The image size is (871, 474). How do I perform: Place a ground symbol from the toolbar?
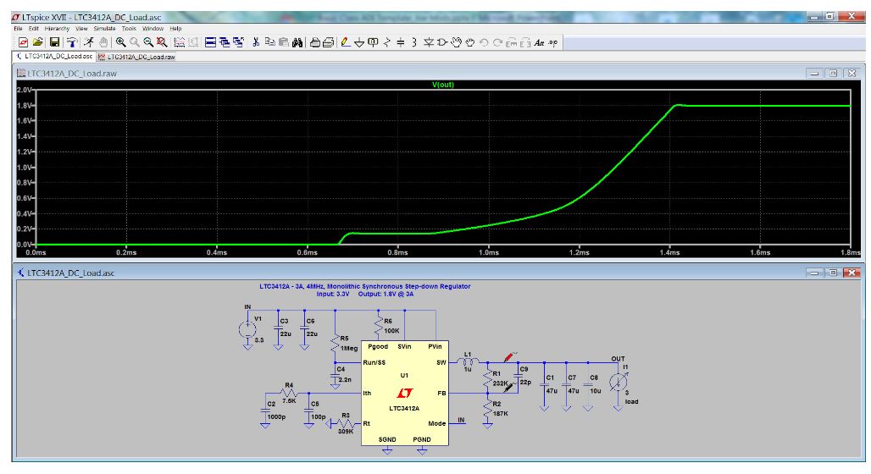click(359, 42)
